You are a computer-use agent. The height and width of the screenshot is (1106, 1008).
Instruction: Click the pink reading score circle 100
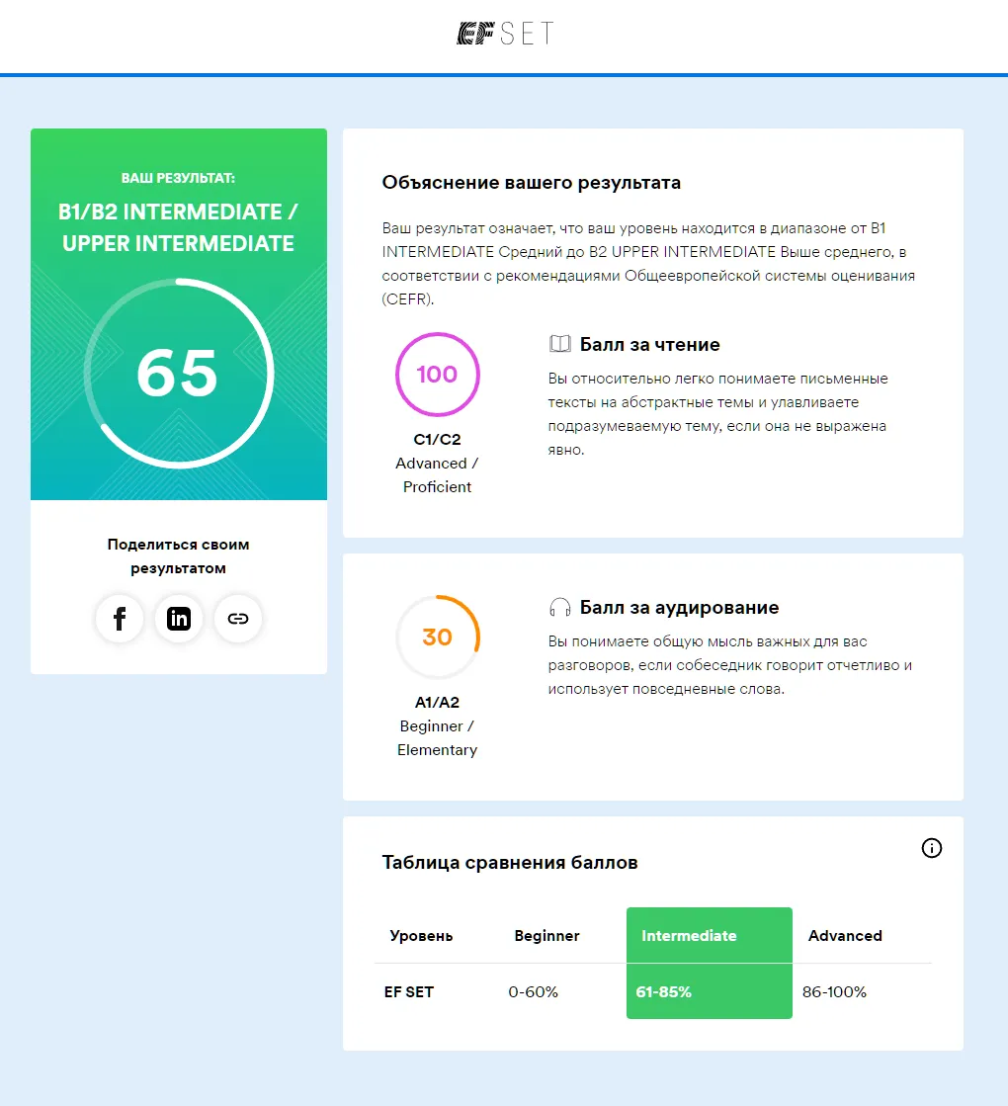point(438,374)
